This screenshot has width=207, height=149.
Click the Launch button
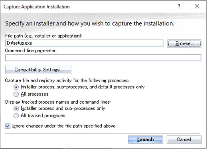145,139
